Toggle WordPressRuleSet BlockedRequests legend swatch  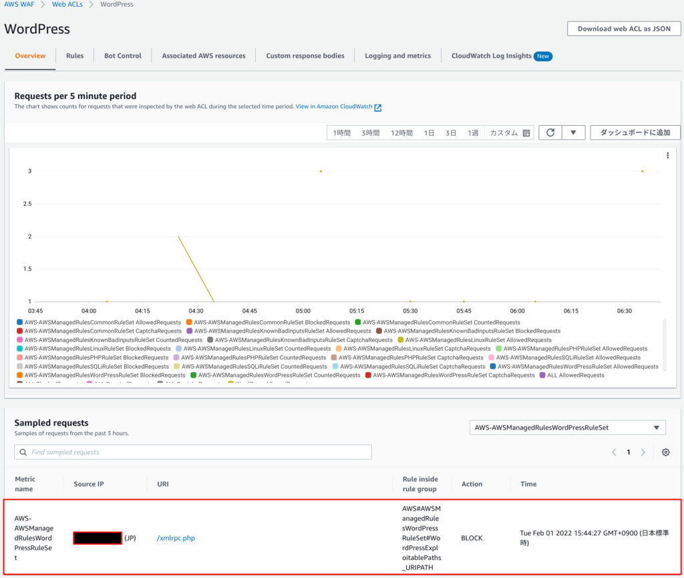coord(19,375)
